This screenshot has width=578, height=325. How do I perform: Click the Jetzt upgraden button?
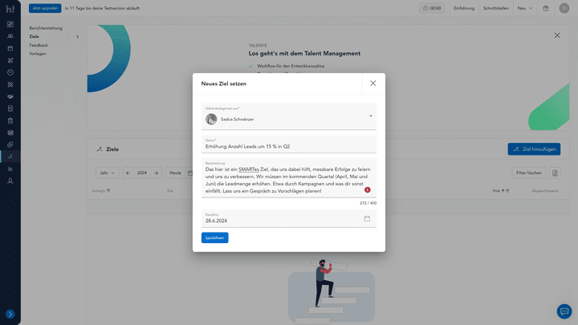(x=45, y=8)
